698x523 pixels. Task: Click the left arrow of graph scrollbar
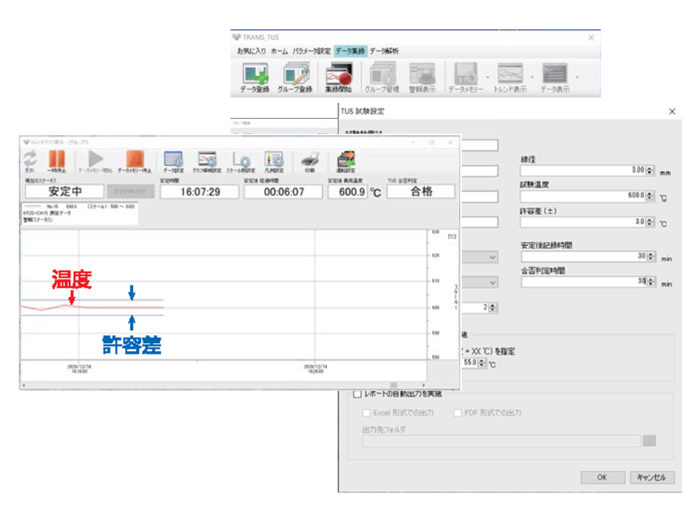point(23,385)
